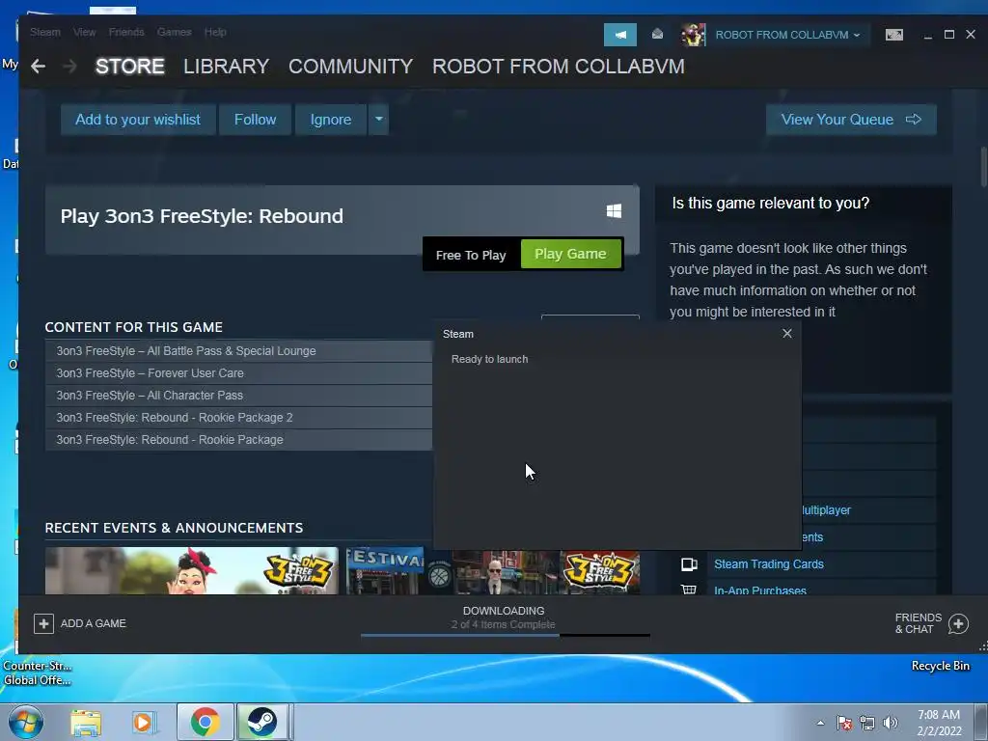
Task: Click the Free To Play label
Action: pyautogui.click(x=471, y=255)
